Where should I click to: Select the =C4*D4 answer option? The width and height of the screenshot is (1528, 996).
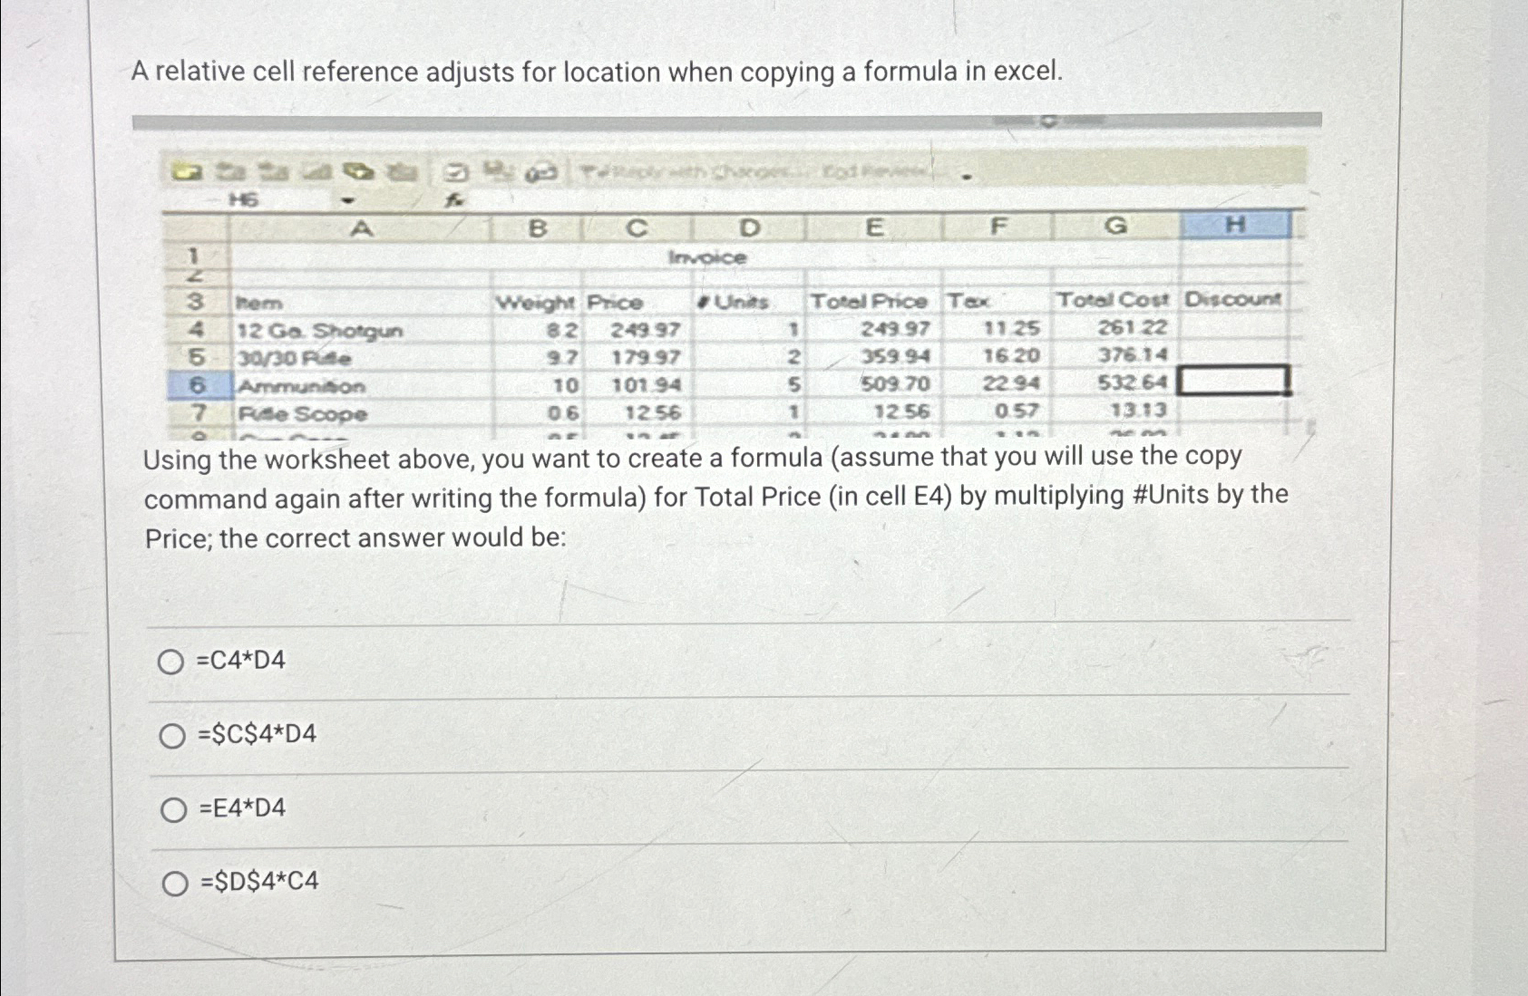(172, 662)
